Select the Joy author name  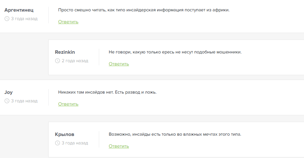click(8, 92)
